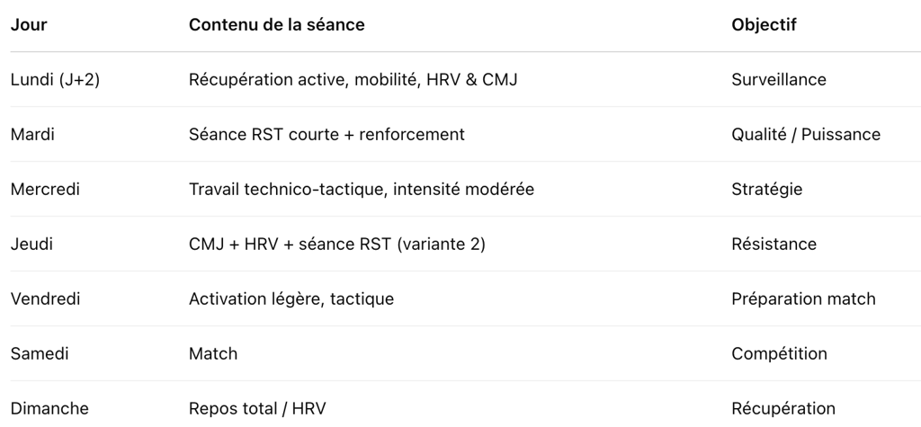Click the 'Jour' column header
Image resolution: width=921 pixels, height=427 pixels.
(29, 25)
